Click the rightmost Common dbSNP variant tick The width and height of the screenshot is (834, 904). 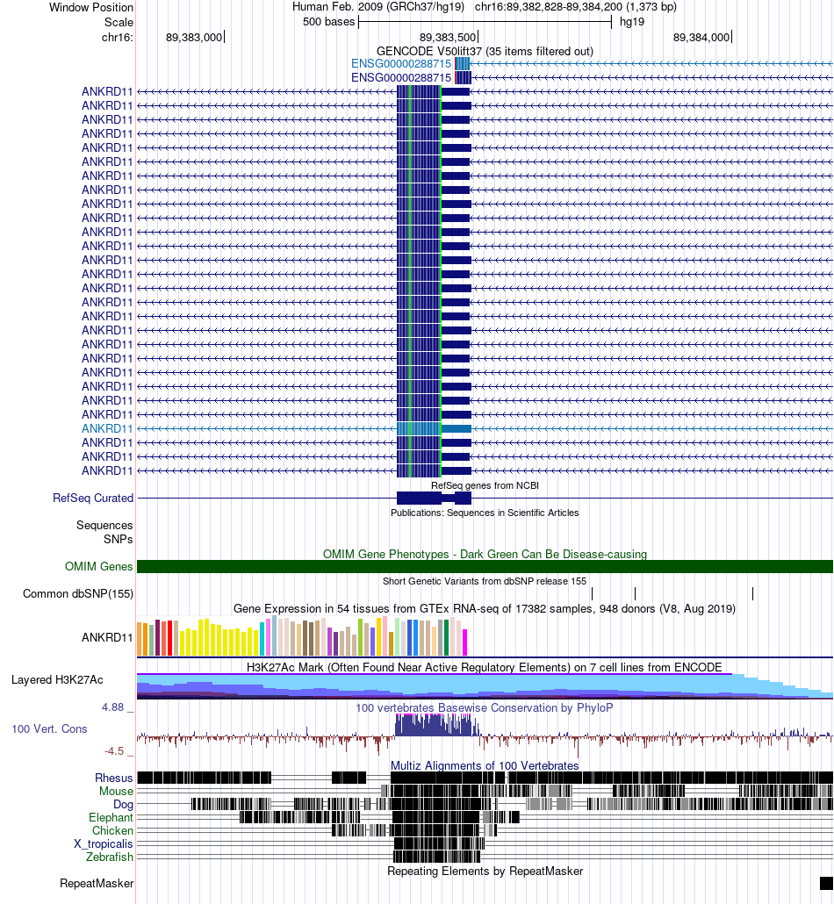(x=752, y=594)
